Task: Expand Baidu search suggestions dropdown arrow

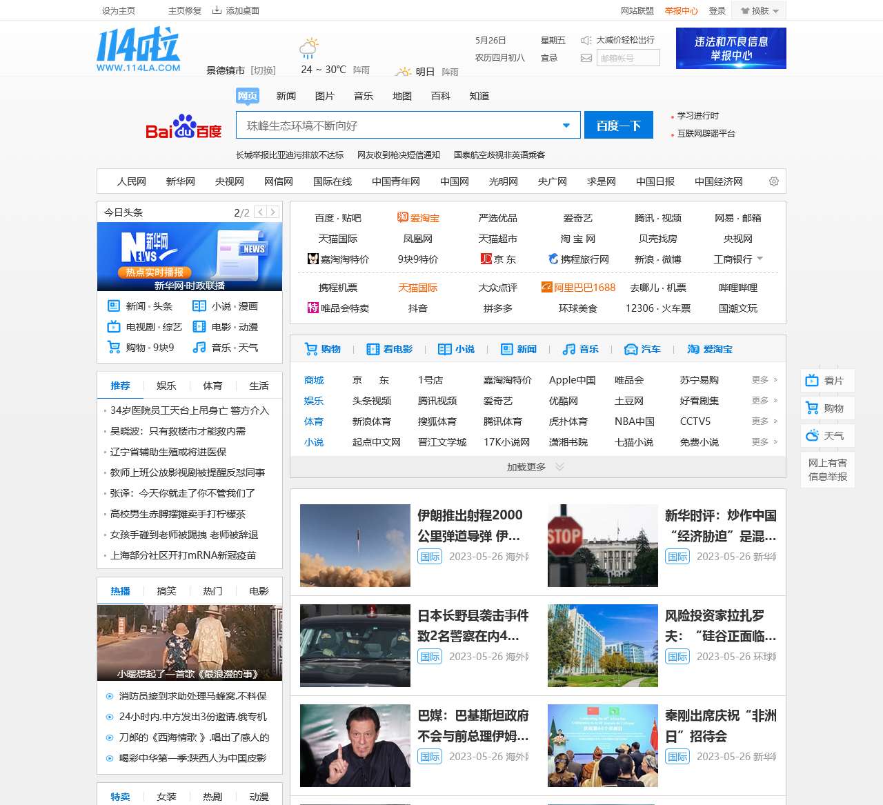Action: (x=566, y=126)
